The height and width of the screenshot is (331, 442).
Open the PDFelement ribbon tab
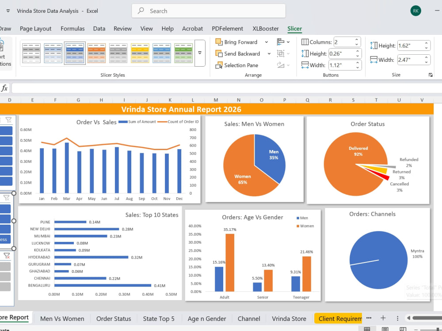point(227,29)
